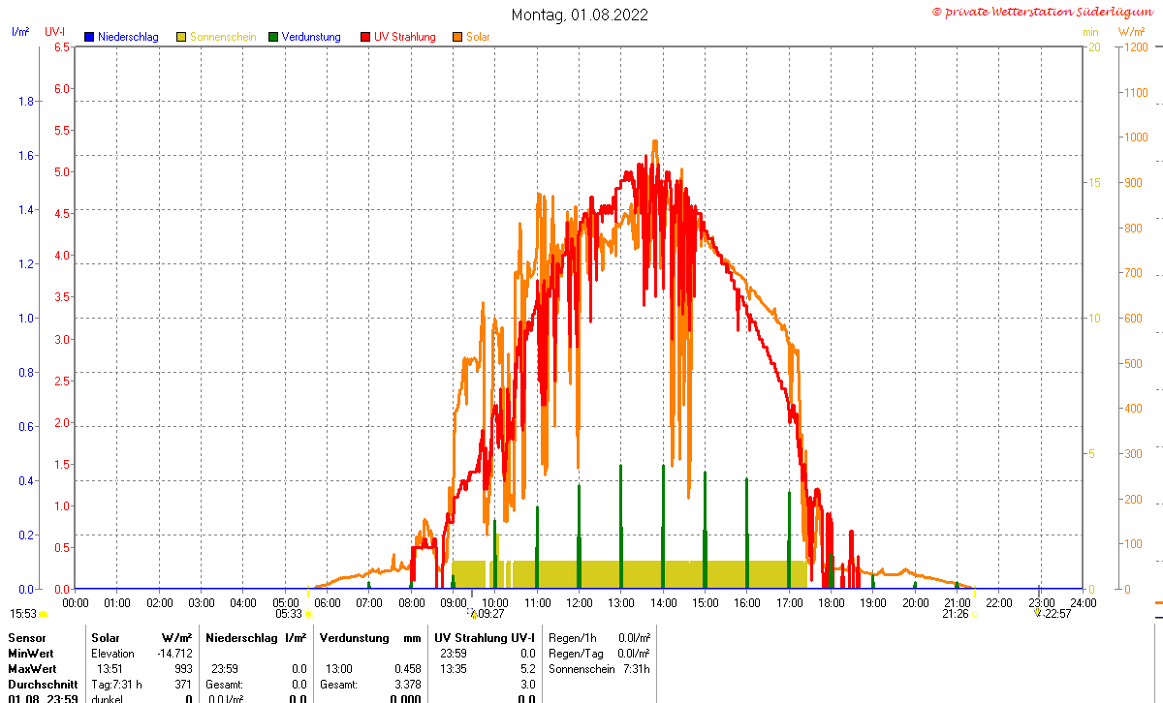
Task: Click the sunrise marker icon at 05:33
Action: tap(308, 613)
